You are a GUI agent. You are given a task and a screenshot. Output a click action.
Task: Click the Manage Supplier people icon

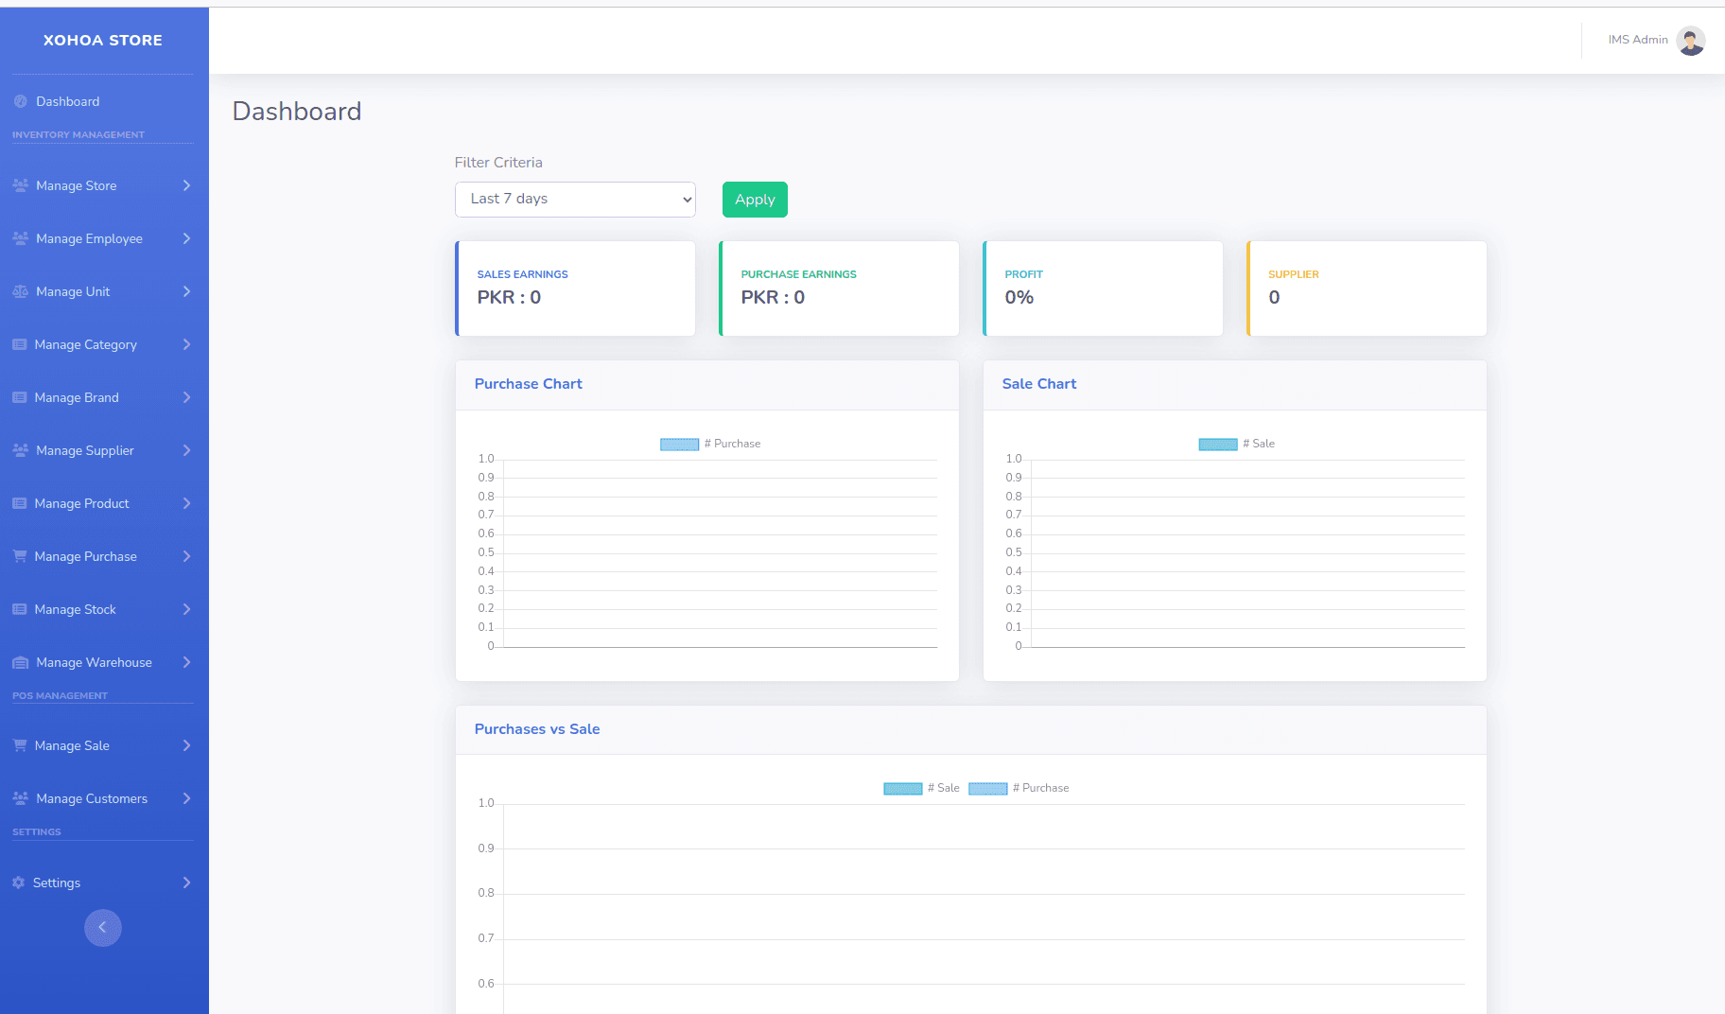[x=20, y=450]
